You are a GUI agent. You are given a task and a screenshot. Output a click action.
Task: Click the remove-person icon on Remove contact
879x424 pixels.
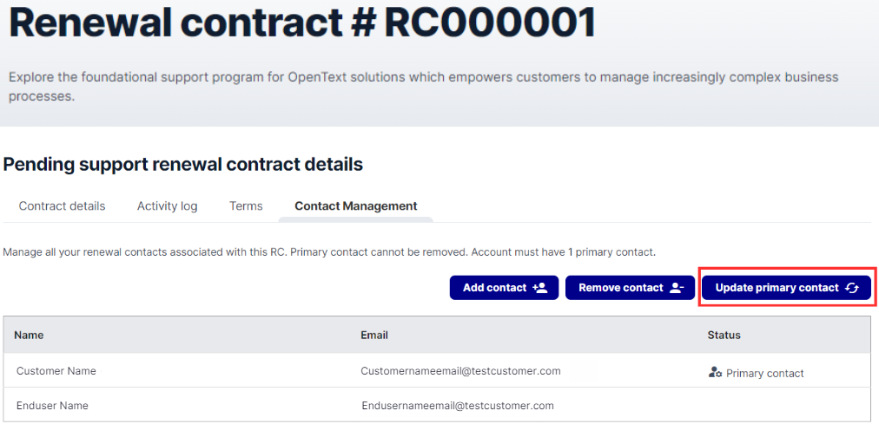[x=677, y=288]
